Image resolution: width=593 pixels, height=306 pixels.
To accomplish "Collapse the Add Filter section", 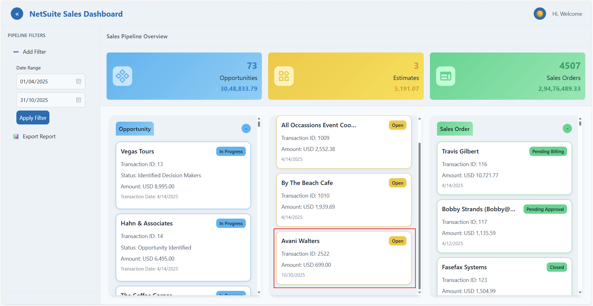I will tap(16, 52).
